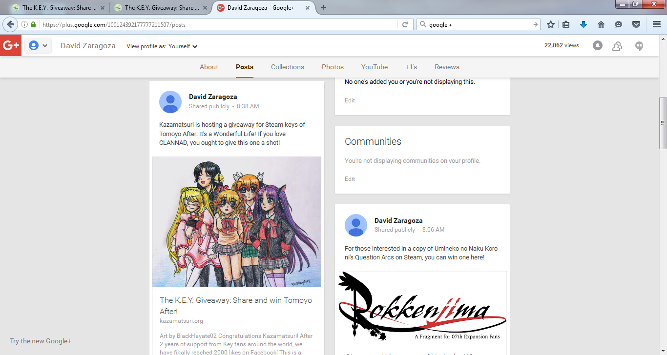Open "The K.E.Y. Giveaway: Share and win" link title
Screen dimensions: 667x355
pos(236,306)
